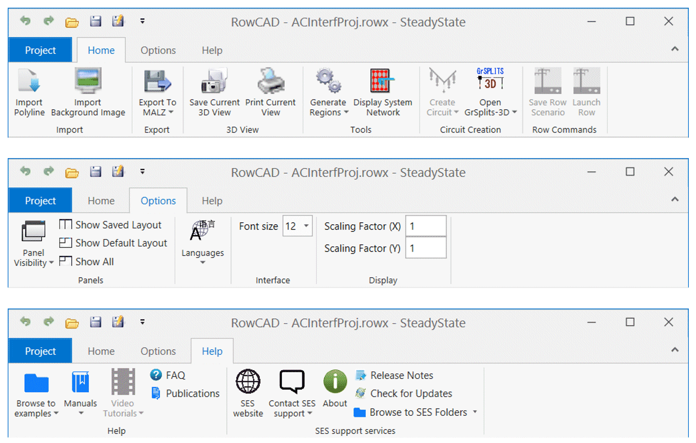Click Release Notes in Help ribbon
The image size is (696, 443).
pos(394,375)
